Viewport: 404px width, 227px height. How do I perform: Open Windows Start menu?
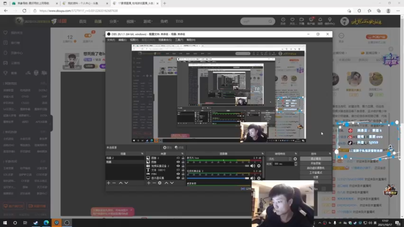click(x=5, y=223)
